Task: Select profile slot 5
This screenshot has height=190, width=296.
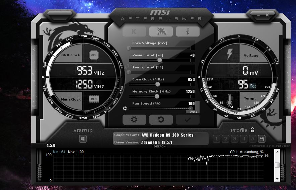Action: tap(253, 139)
